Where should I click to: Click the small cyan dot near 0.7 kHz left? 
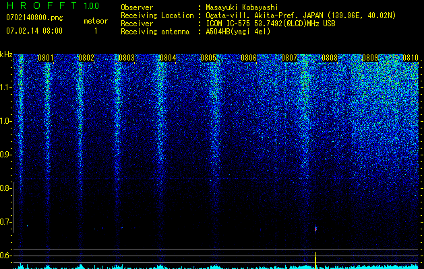pyautogui.click(x=27, y=225)
